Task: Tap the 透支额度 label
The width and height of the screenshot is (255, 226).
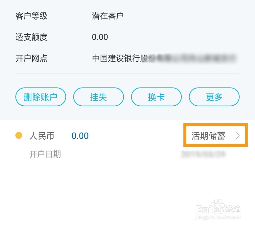Action: point(31,37)
